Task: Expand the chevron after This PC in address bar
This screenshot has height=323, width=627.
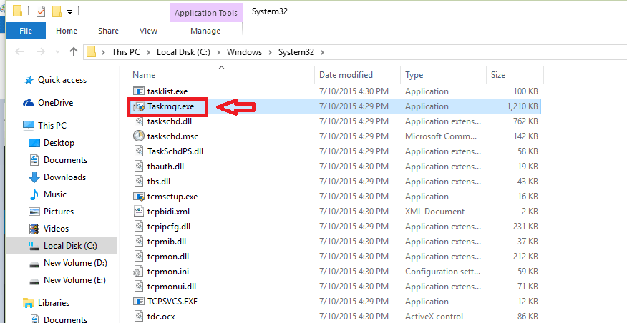Action: point(148,52)
